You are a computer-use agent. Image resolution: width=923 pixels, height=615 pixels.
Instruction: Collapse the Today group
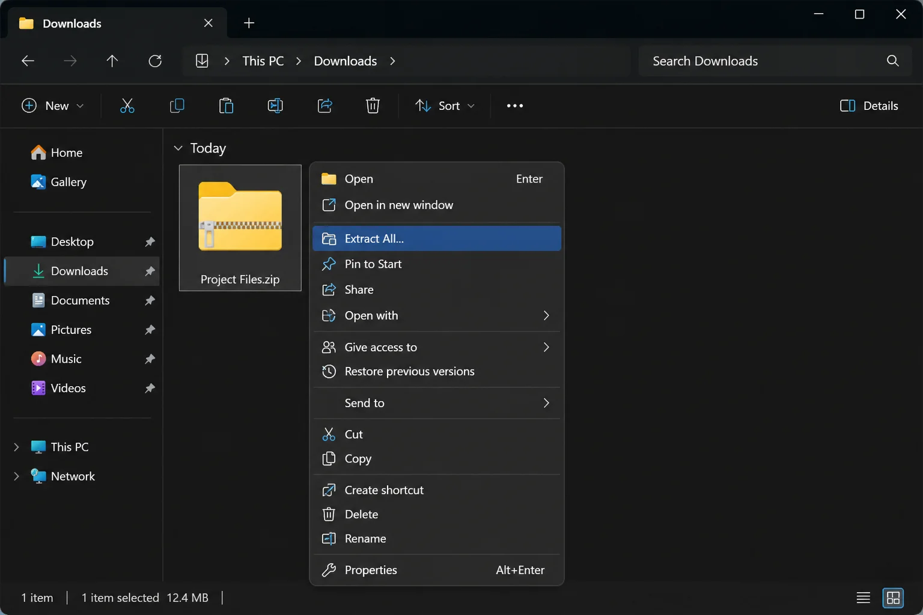tap(178, 148)
